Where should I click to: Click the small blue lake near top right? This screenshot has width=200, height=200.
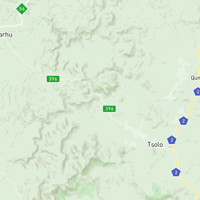[x=164, y=17]
